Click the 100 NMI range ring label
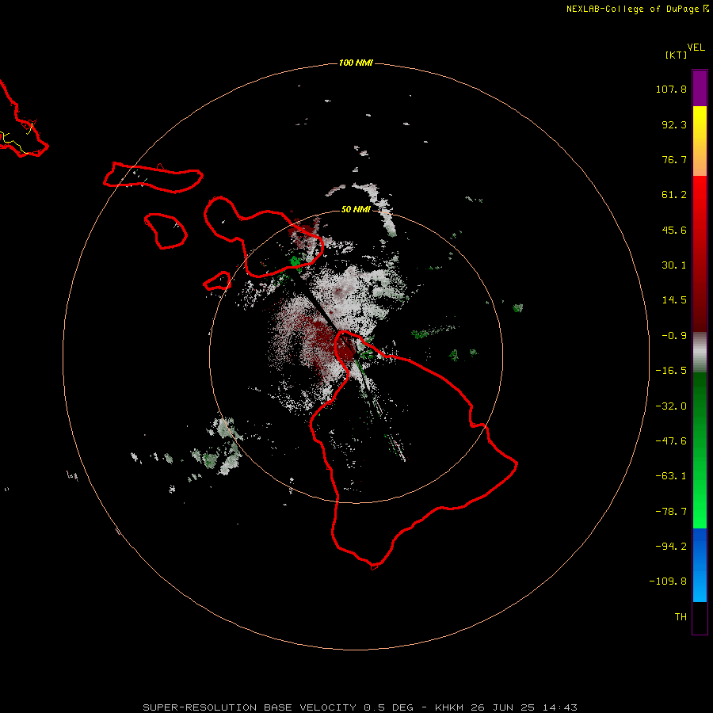This screenshot has width=713, height=713. (x=356, y=63)
